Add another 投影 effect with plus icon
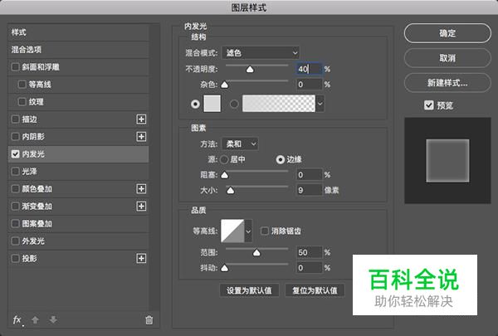 tap(141, 259)
